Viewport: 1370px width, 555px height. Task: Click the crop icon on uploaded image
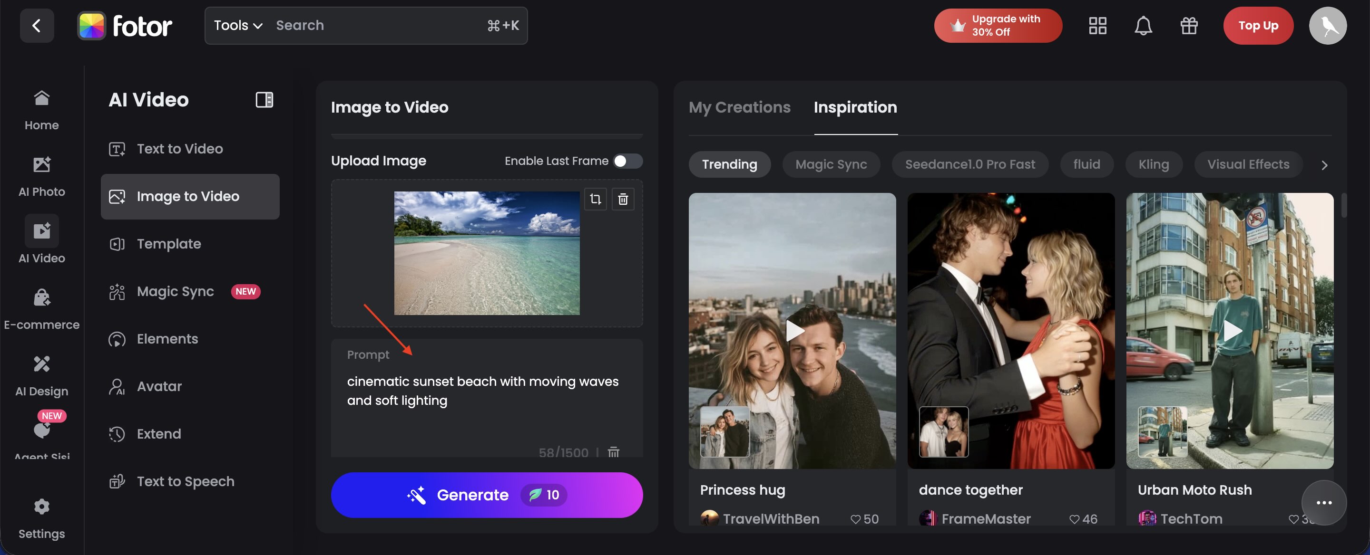click(595, 199)
